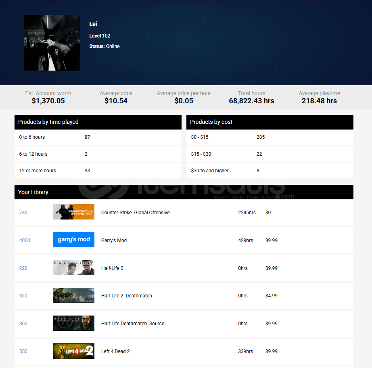Open app ID link 220
This screenshot has height=368, width=372.
click(x=23, y=268)
